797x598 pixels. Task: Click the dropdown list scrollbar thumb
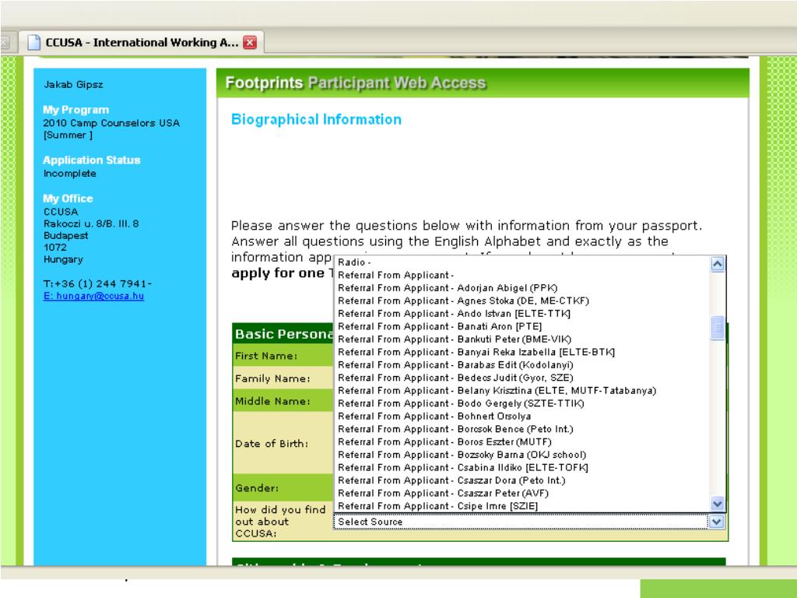(717, 329)
